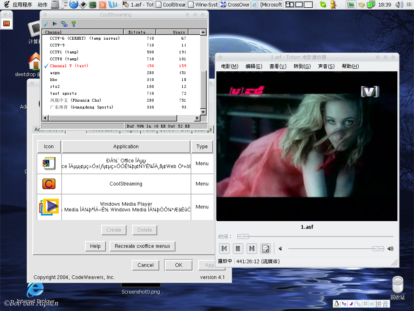Click the Delete button in CrossOver dialog

(x=145, y=230)
